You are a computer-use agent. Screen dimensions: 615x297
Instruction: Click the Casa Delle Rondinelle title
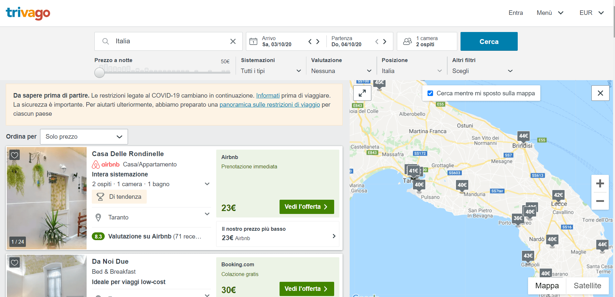click(x=128, y=154)
